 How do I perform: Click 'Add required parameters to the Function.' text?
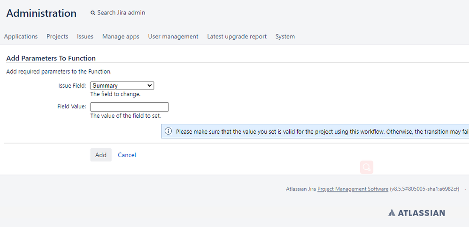[x=59, y=72]
